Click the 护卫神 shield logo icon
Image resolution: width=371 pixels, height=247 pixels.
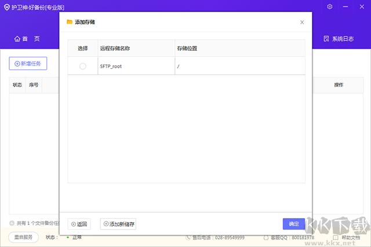(x=7, y=8)
